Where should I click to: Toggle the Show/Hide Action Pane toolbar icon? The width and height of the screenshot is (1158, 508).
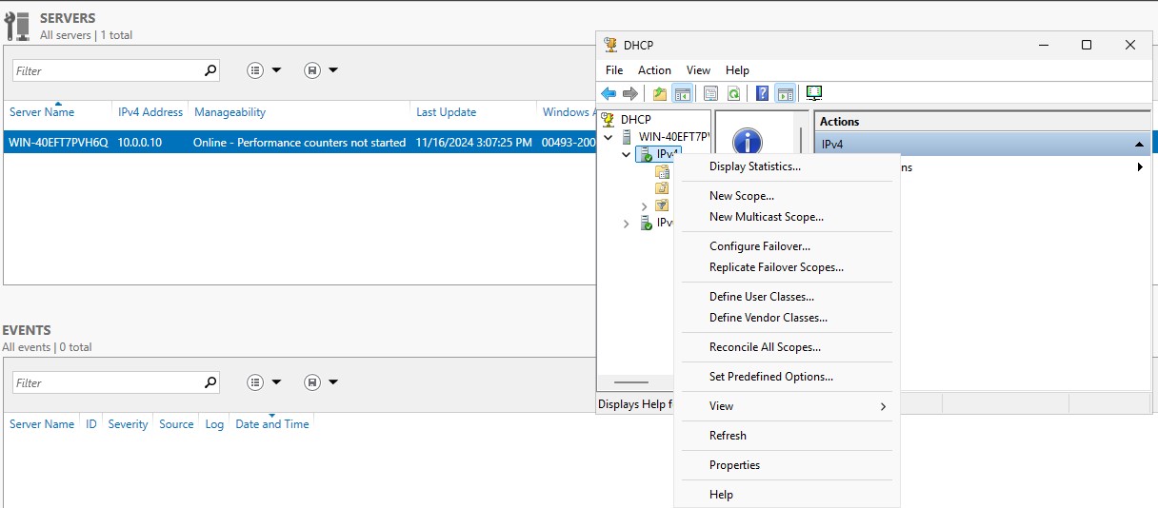tap(785, 93)
